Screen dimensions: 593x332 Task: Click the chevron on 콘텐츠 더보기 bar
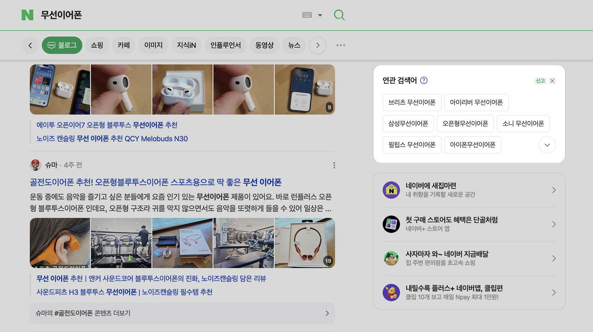coord(327,313)
